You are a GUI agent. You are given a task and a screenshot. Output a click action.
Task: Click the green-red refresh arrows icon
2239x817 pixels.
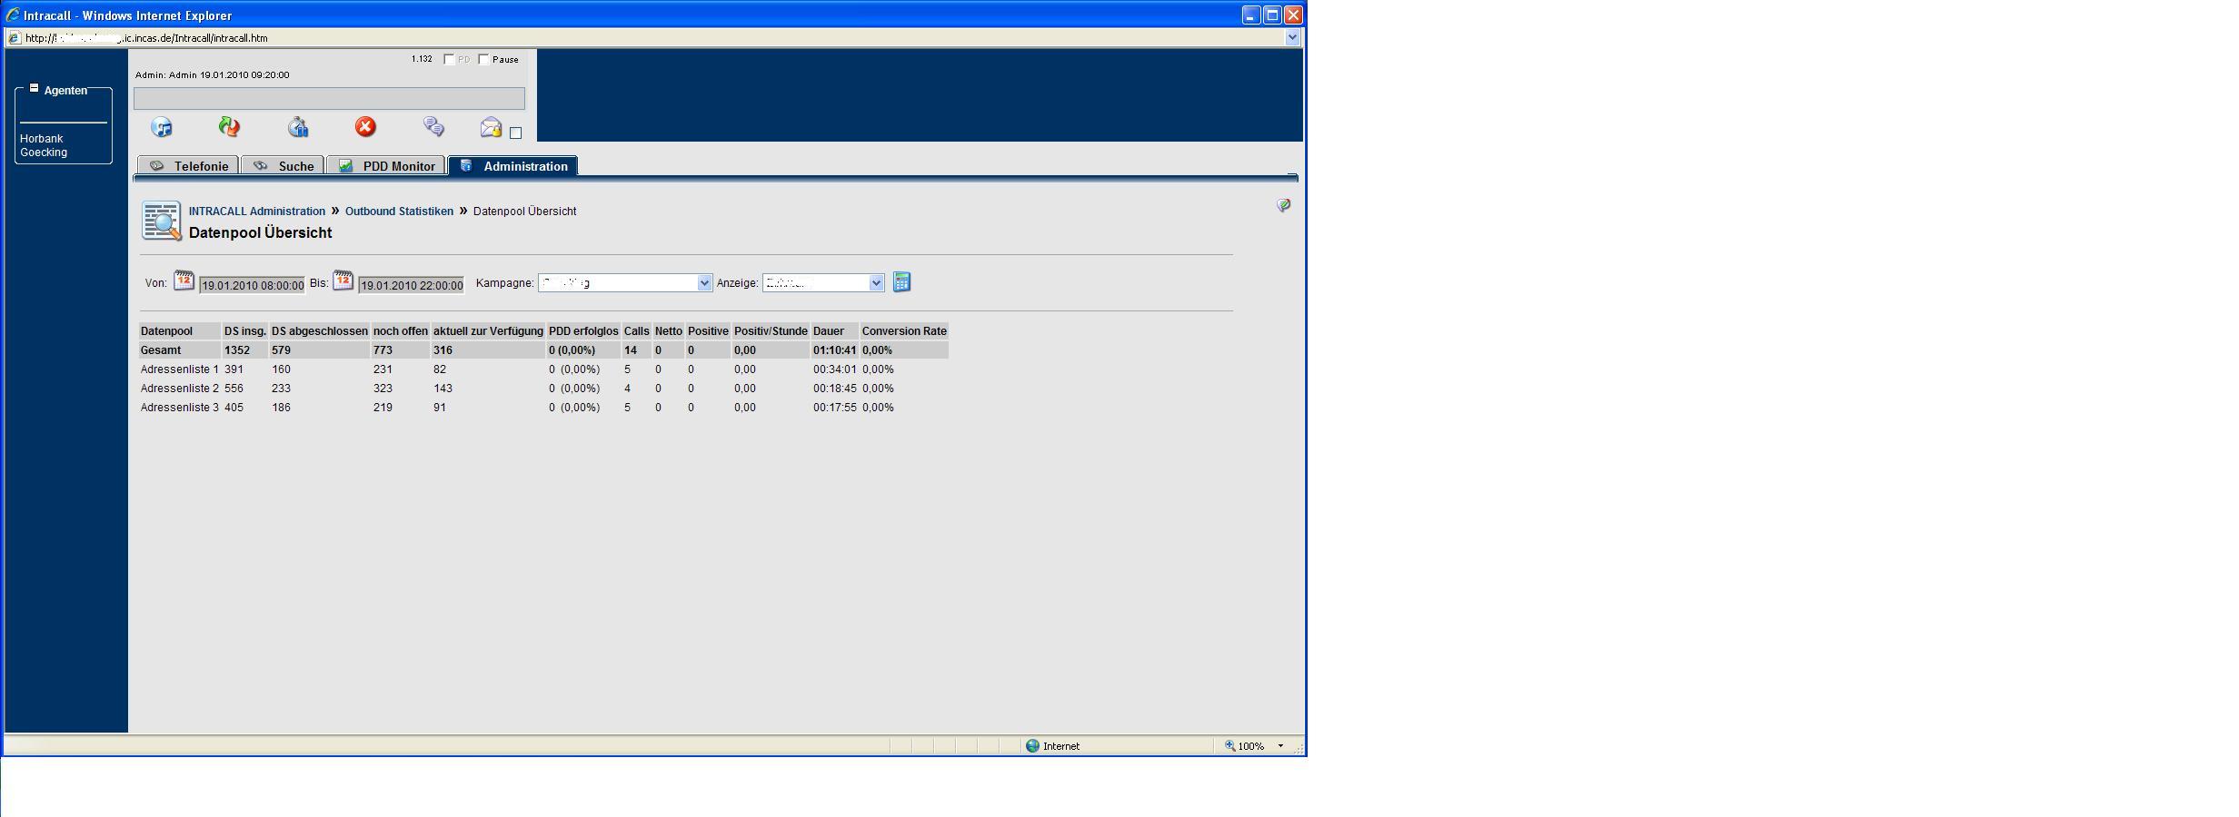tap(229, 127)
